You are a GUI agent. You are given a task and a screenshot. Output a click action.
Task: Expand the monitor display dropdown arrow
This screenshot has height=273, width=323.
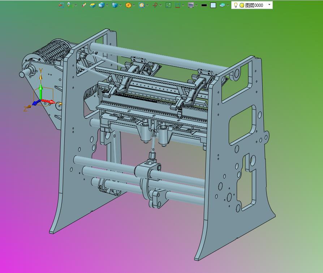(196, 5)
